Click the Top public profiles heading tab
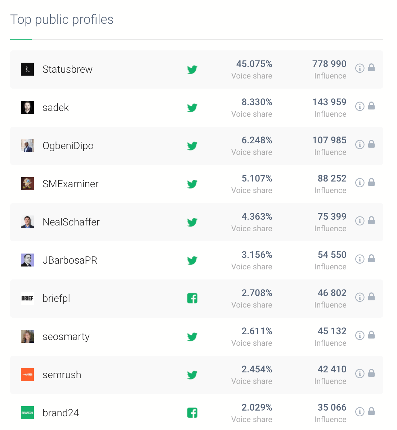Image resolution: width=397 pixels, height=430 pixels. (62, 20)
